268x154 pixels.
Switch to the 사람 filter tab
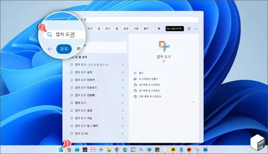click(x=136, y=29)
